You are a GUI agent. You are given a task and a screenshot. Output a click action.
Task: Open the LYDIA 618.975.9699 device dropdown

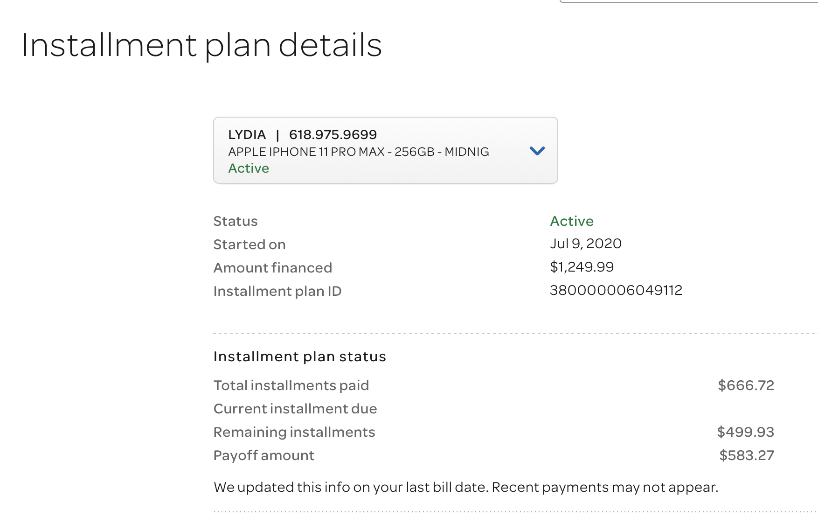pyautogui.click(x=385, y=150)
